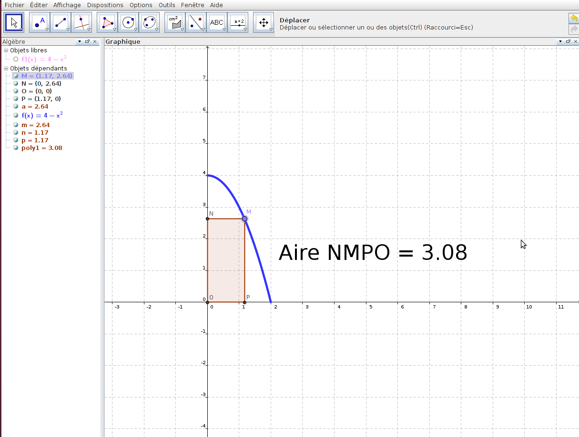The image size is (579, 437).
Task: Click the undo arrow button
Action: click(x=574, y=18)
